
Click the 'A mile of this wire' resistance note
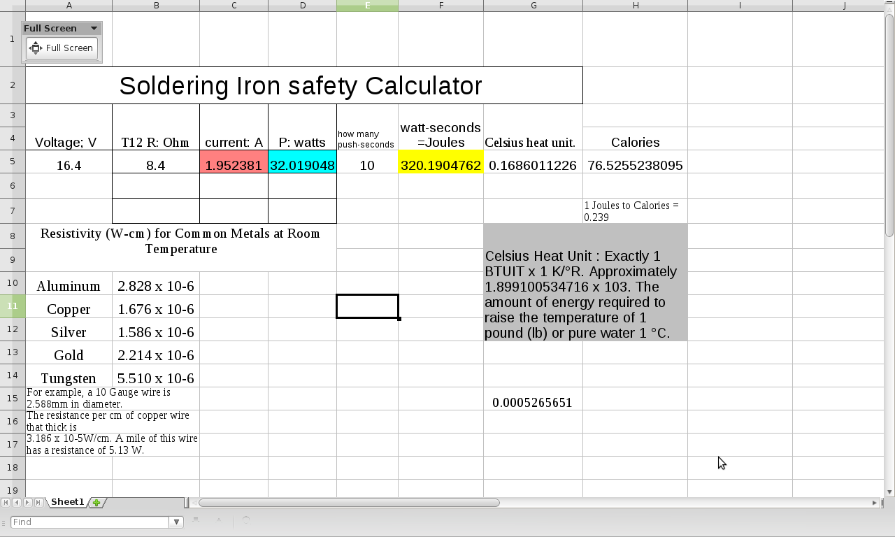112,445
